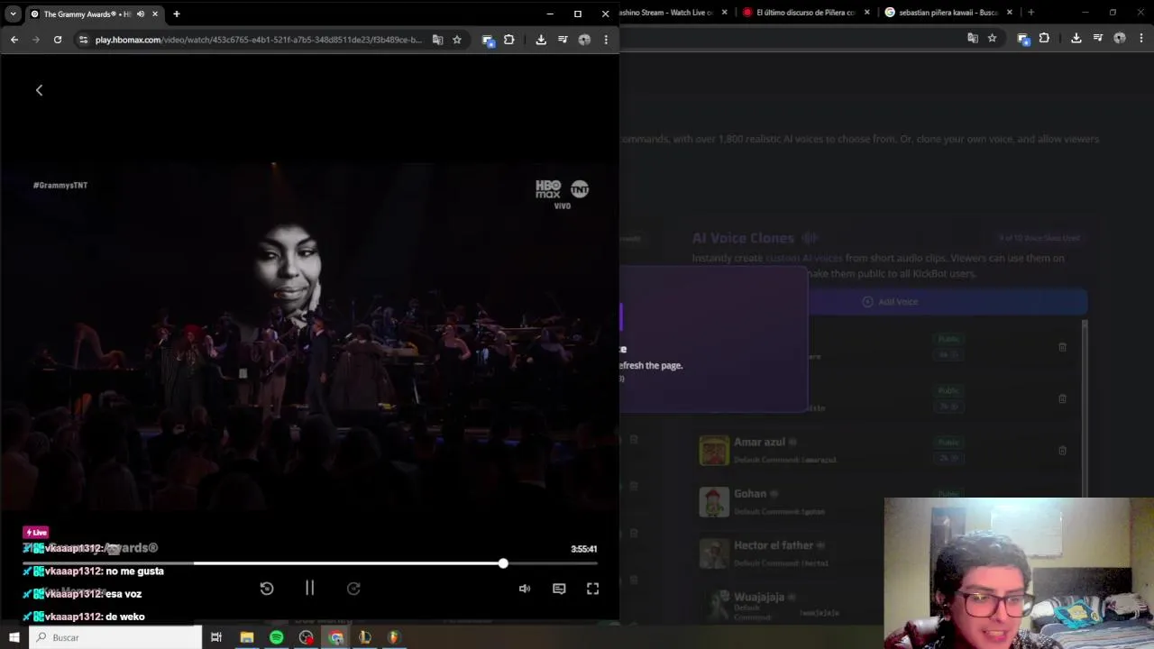1154x649 pixels.
Task: Close the sebastian piñera kawaii tab
Action: point(1010,13)
